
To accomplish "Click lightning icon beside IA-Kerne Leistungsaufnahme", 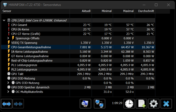I will (9, 52).
